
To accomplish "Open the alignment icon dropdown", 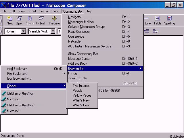I will click(x=155, y=31).
